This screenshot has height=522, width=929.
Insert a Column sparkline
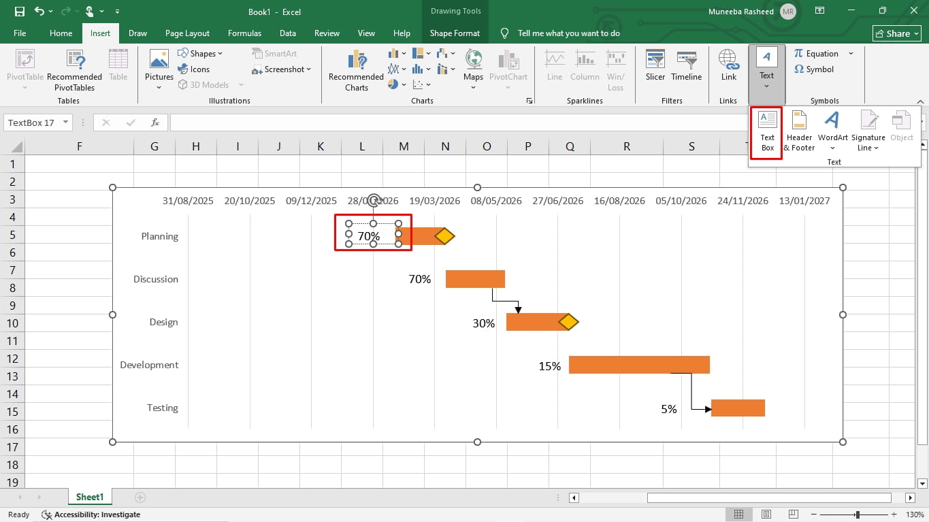[585, 65]
